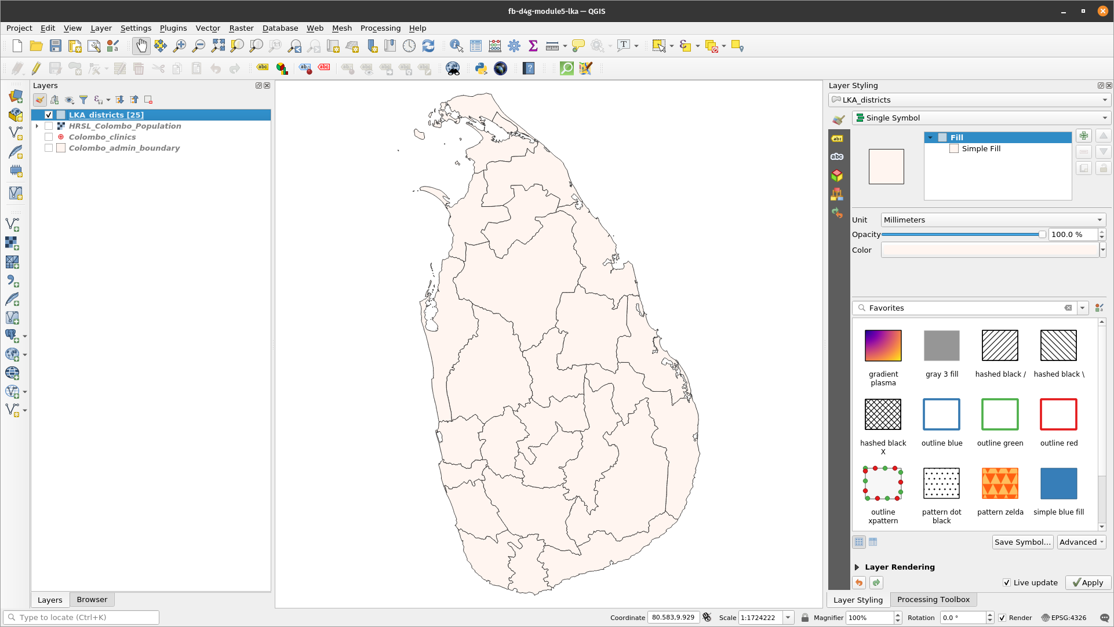This screenshot has height=627, width=1114.
Task: Expand the HRSL_Colombo_Population layer tree
Action: click(37, 126)
